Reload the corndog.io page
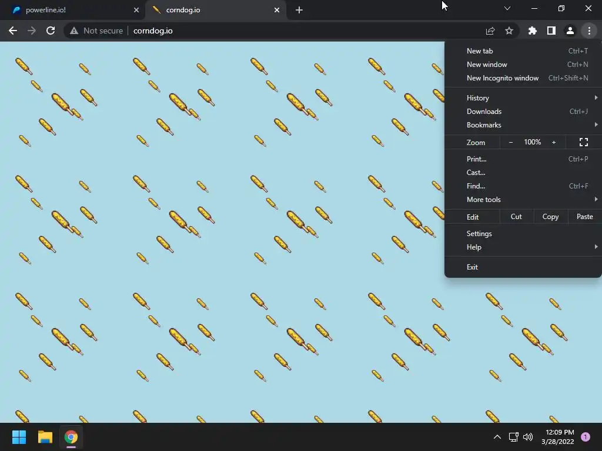This screenshot has height=451, width=602. pos(51,31)
